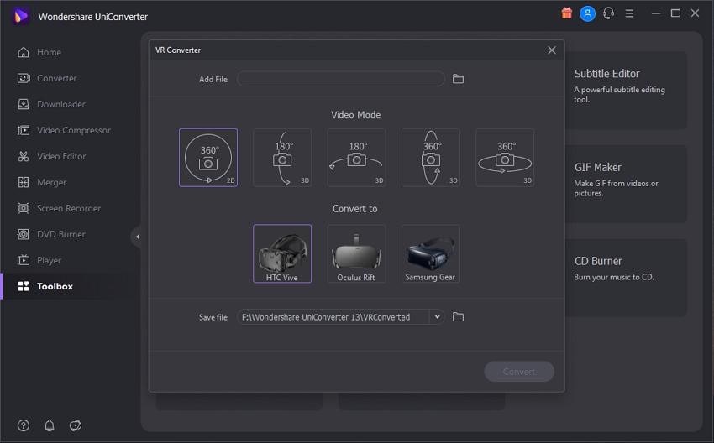
Task: Open Merger in the sidebar
Action: [41, 182]
